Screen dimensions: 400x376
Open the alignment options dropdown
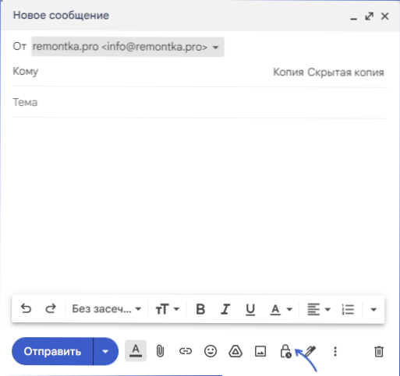click(x=319, y=309)
